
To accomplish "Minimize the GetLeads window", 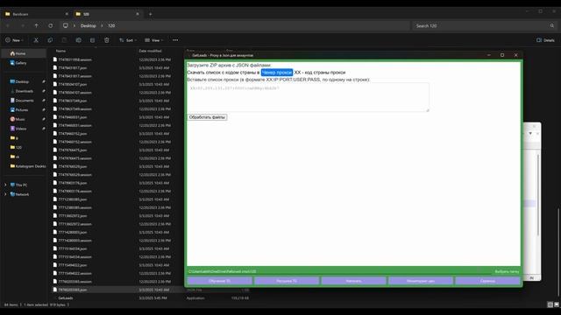I will pyautogui.click(x=489, y=55).
